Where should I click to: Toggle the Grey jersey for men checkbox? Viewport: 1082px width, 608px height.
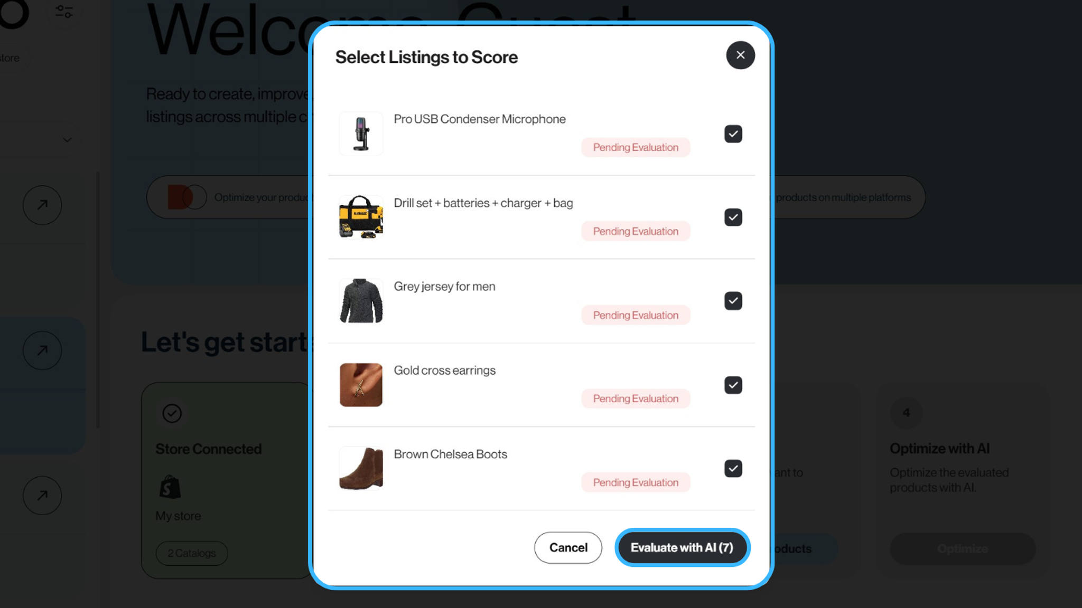point(733,301)
